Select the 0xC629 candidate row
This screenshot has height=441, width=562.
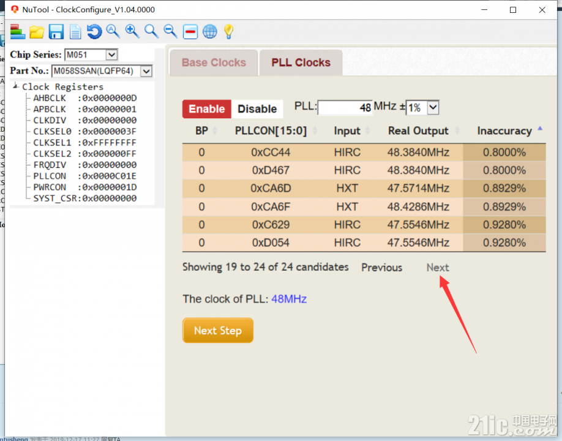click(x=364, y=225)
